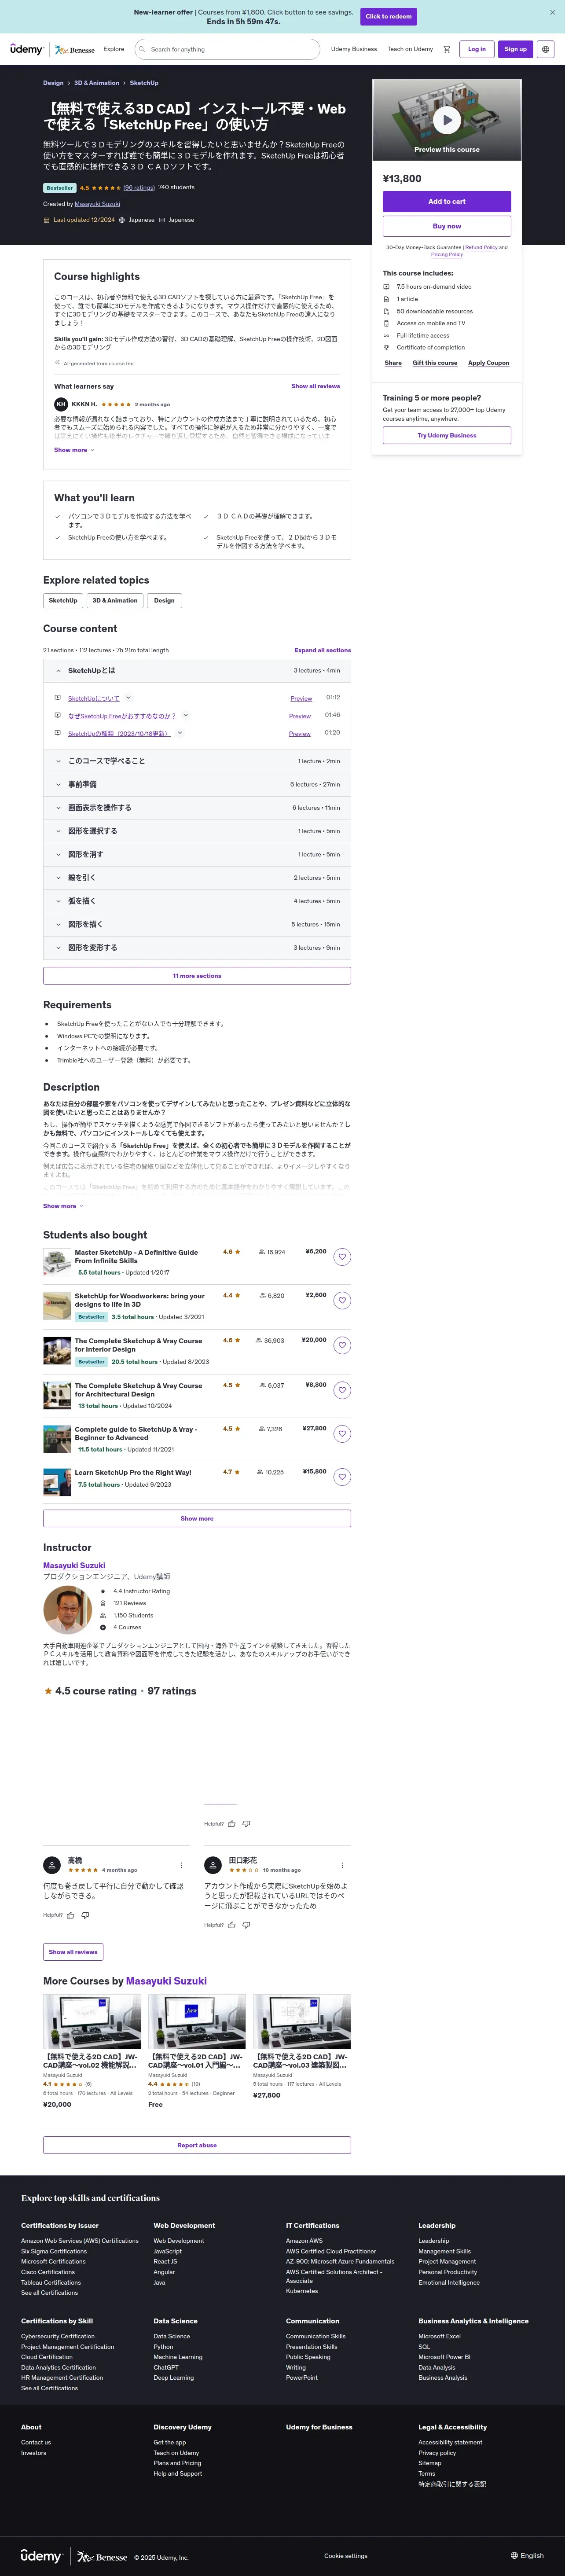
Task: Click the Udemy logo in the header
Action: [x=27, y=49]
